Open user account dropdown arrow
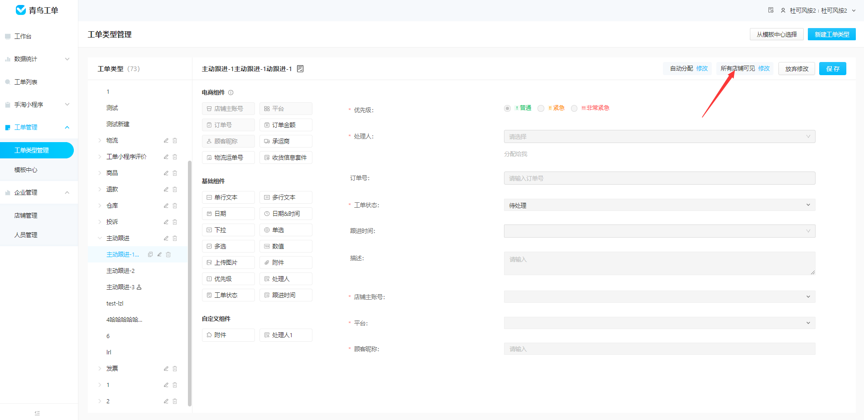Screen dimensions: 864x420 pyautogui.click(x=854, y=10)
